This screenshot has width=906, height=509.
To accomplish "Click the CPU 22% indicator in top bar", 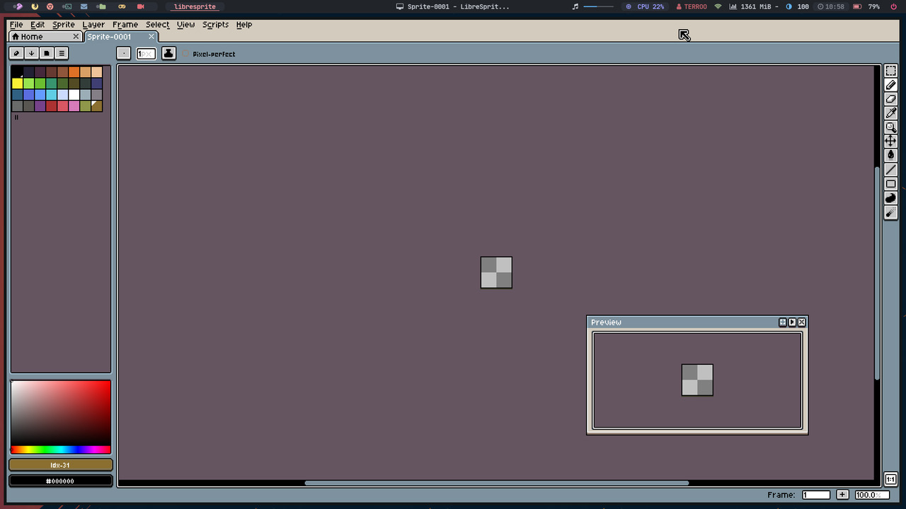I will click(645, 6).
